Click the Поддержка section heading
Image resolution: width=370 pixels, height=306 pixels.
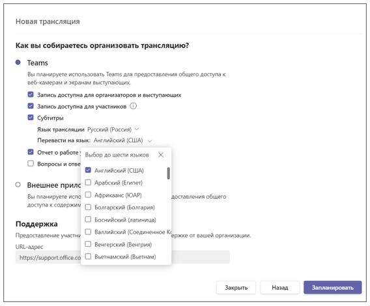click(x=36, y=224)
